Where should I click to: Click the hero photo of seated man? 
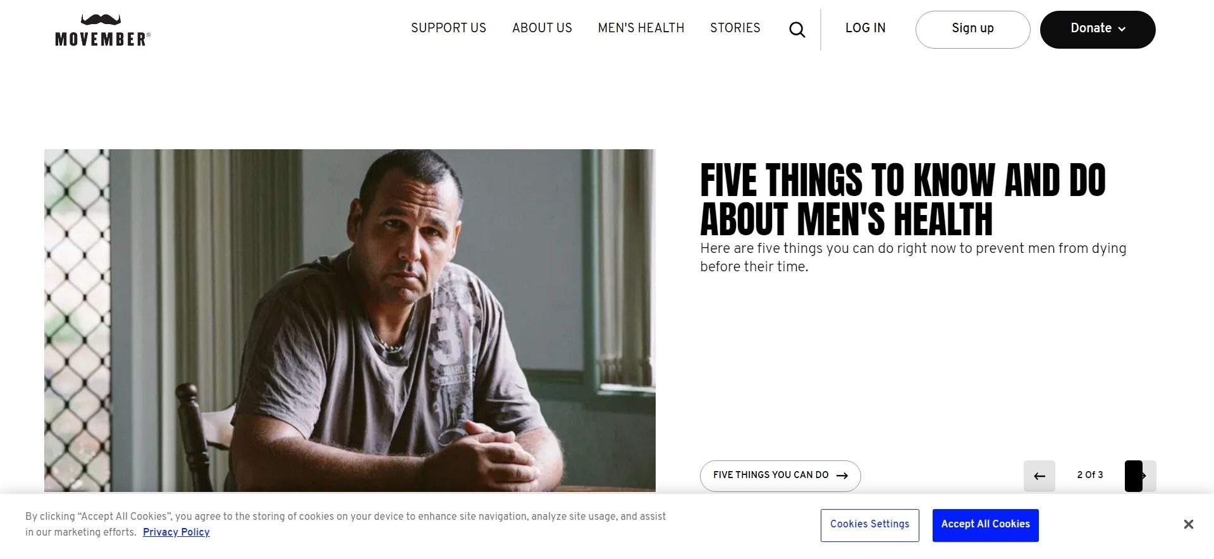point(350,321)
